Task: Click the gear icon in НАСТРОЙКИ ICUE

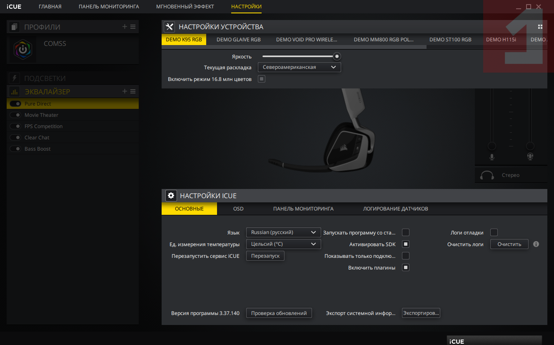Action: pos(171,196)
